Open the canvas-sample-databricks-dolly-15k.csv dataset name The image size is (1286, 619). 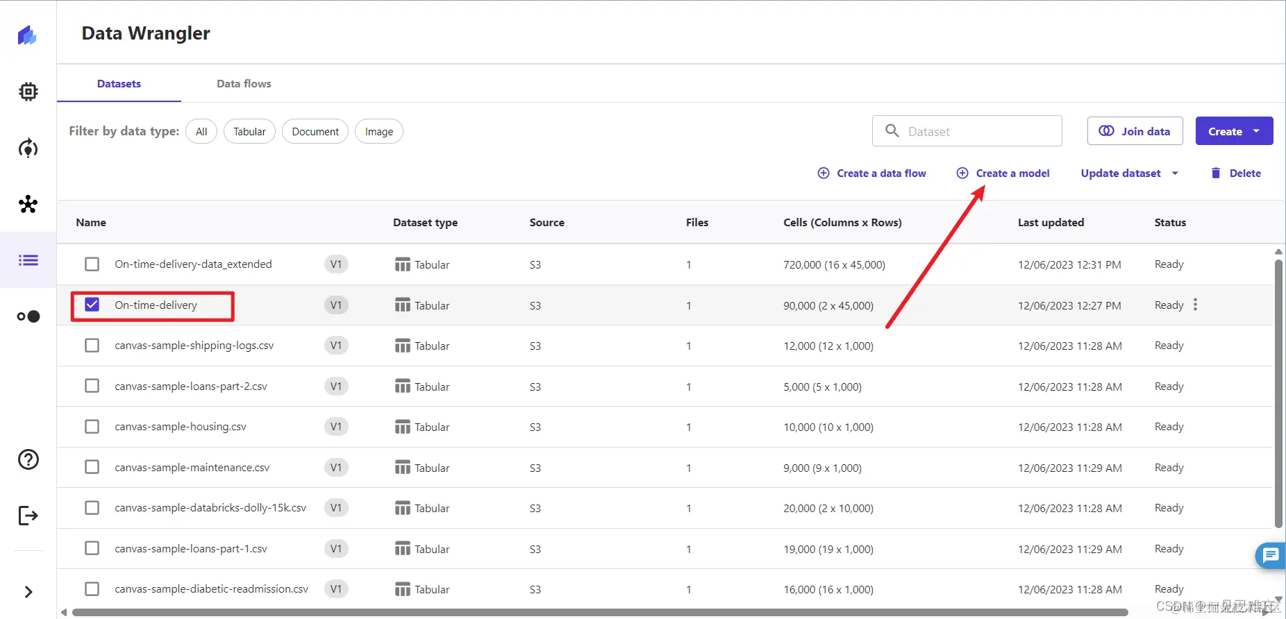(210, 508)
